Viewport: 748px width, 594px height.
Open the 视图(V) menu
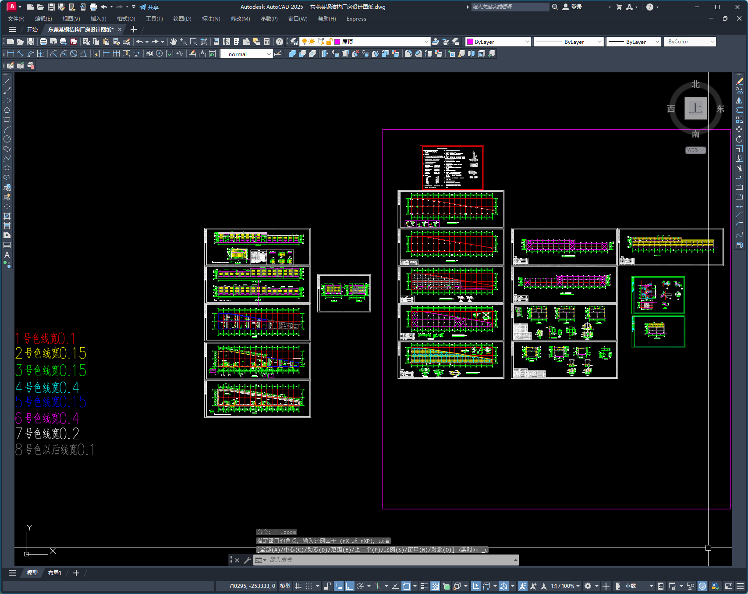71,19
